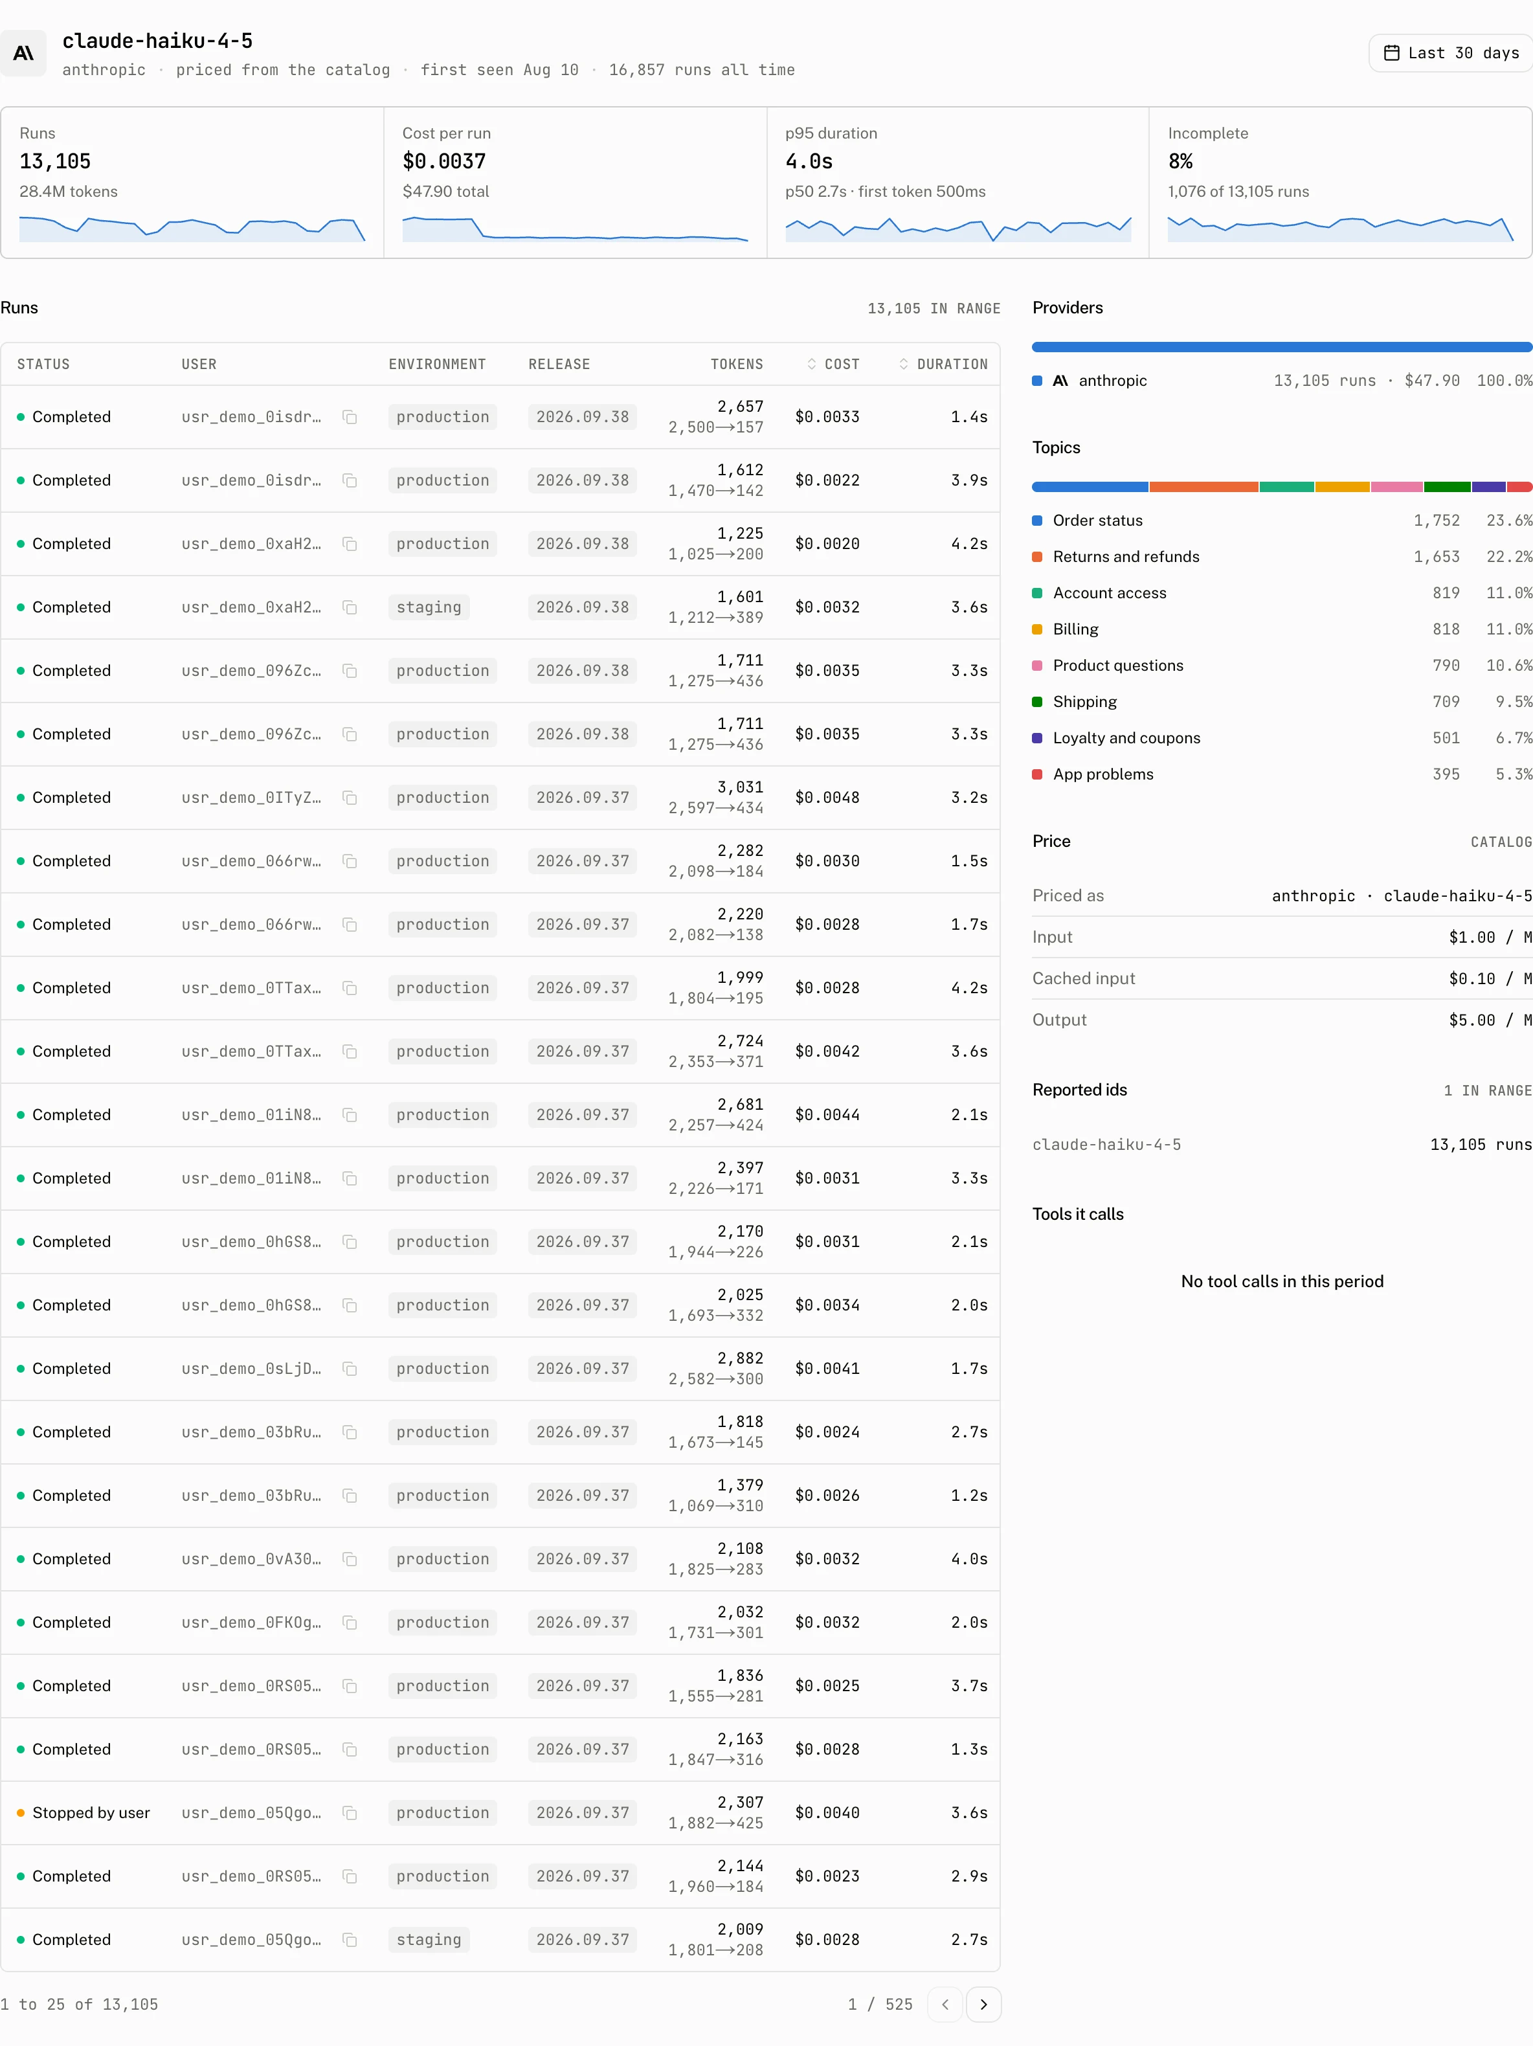Copy the user ID in the 2,657-token run row
The width and height of the screenshot is (1533, 2046).
tap(350, 417)
